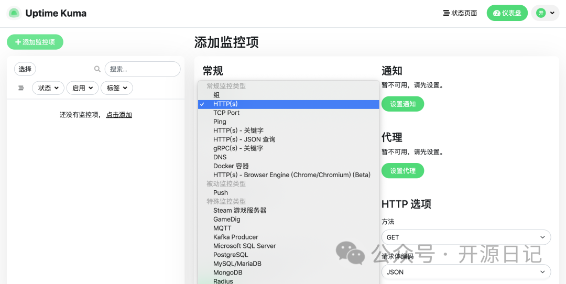Image resolution: width=566 pixels, height=284 pixels.
Task: Click the Uptime Kuma title text
Action: point(56,13)
